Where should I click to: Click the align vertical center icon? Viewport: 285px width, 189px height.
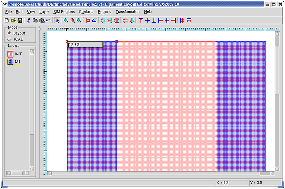(148, 20)
